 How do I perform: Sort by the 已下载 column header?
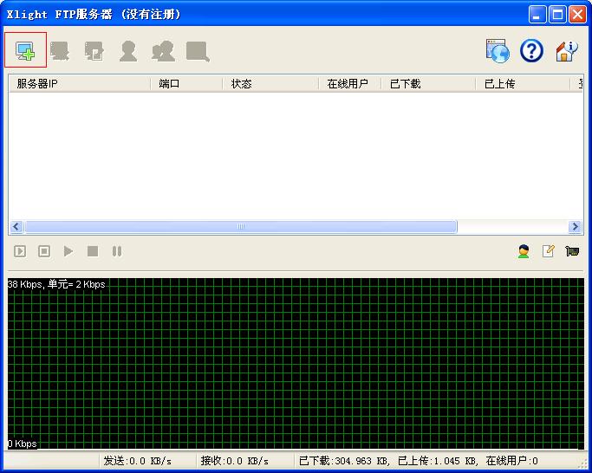click(428, 83)
